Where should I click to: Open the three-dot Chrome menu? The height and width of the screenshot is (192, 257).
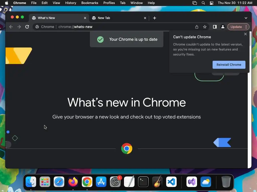tap(246, 27)
